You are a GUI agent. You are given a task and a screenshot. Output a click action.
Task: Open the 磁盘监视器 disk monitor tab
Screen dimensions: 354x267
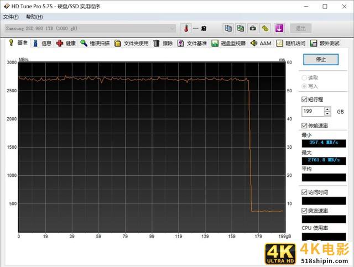coord(228,43)
